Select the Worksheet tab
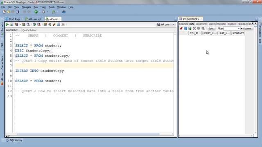262x147 pixels. 12,30
